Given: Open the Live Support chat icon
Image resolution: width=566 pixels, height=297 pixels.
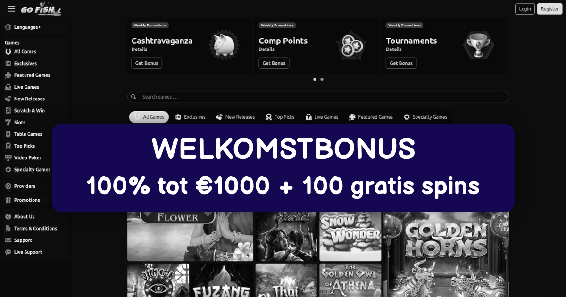Looking at the screenshot, I should [8, 252].
